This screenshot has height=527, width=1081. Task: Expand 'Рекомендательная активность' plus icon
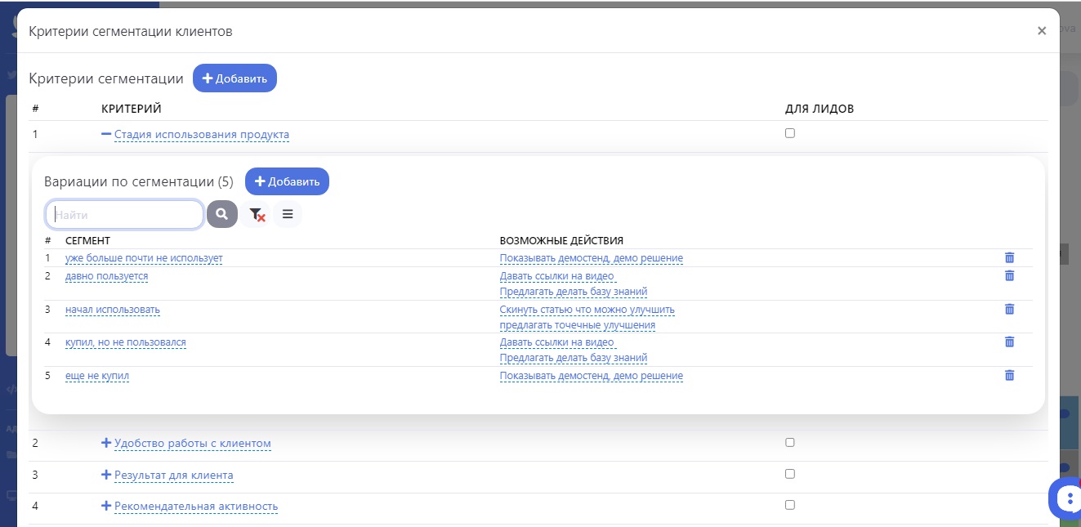(106, 506)
